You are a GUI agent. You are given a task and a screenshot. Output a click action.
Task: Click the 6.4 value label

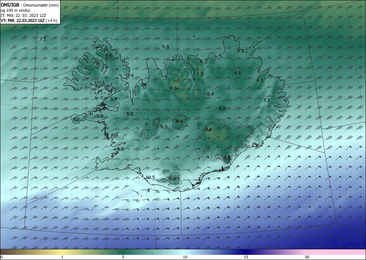pyautogui.click(x=210, y=94)
